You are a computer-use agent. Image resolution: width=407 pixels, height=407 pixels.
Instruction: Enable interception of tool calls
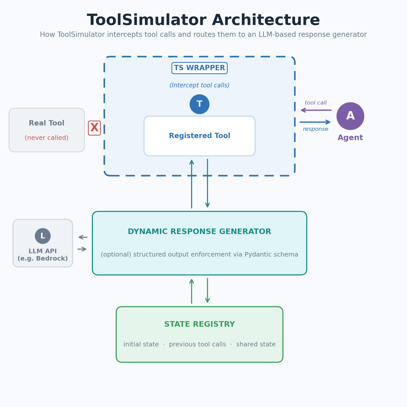point(199,85)
